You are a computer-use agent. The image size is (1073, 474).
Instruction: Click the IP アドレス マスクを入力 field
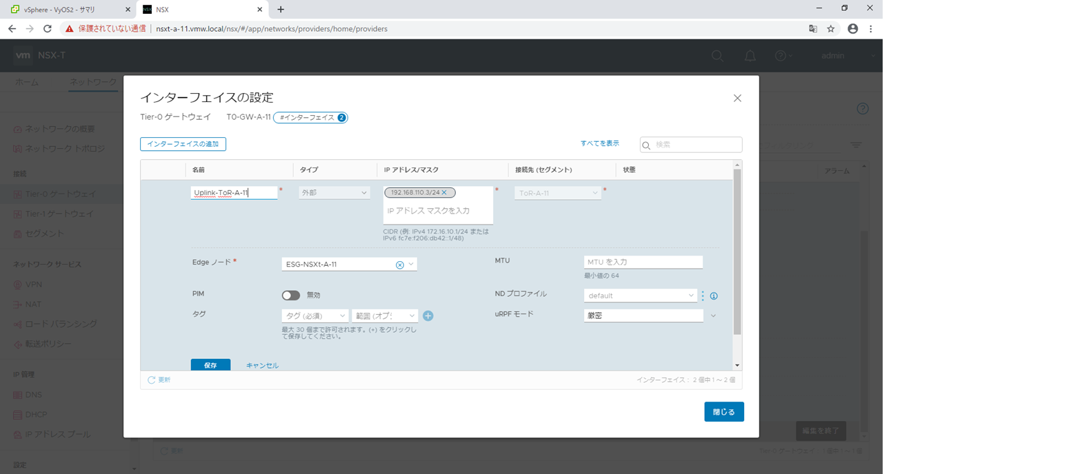pos(438,210)
